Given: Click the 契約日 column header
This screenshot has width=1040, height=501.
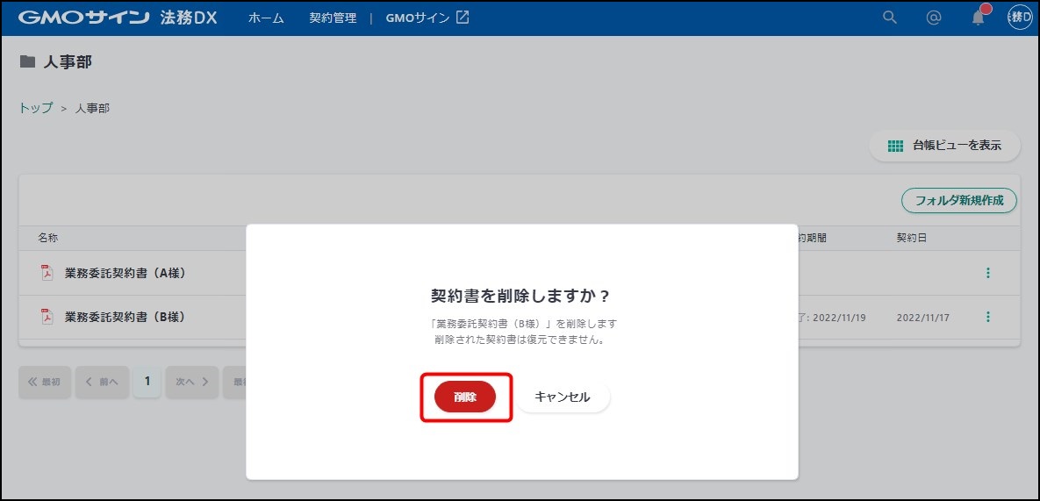Looking at the screenshot, I should [911, 238].
